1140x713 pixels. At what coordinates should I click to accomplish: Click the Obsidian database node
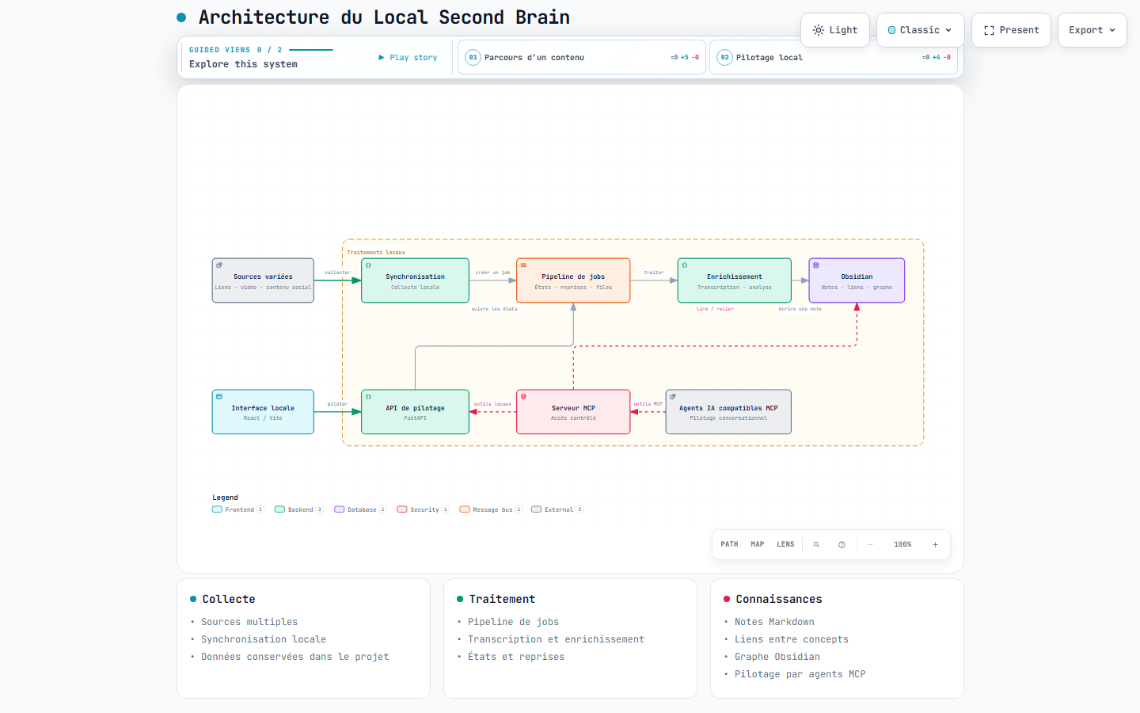click(857, 280)
